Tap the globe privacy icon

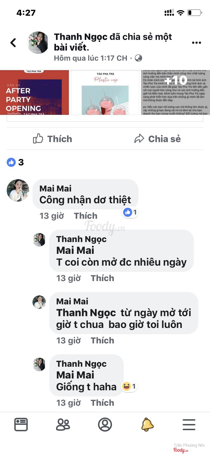138,58
